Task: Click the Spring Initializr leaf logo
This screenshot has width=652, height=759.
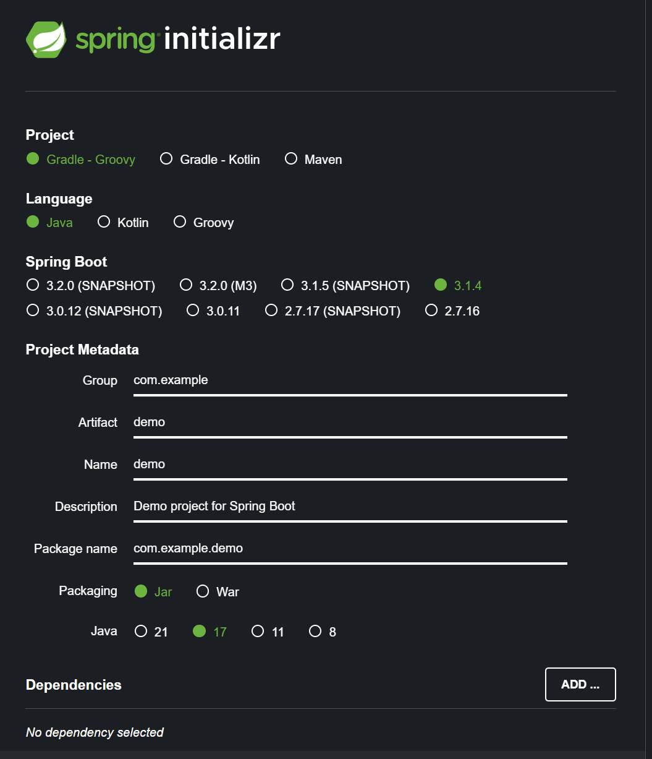Action: pos(46,39)
